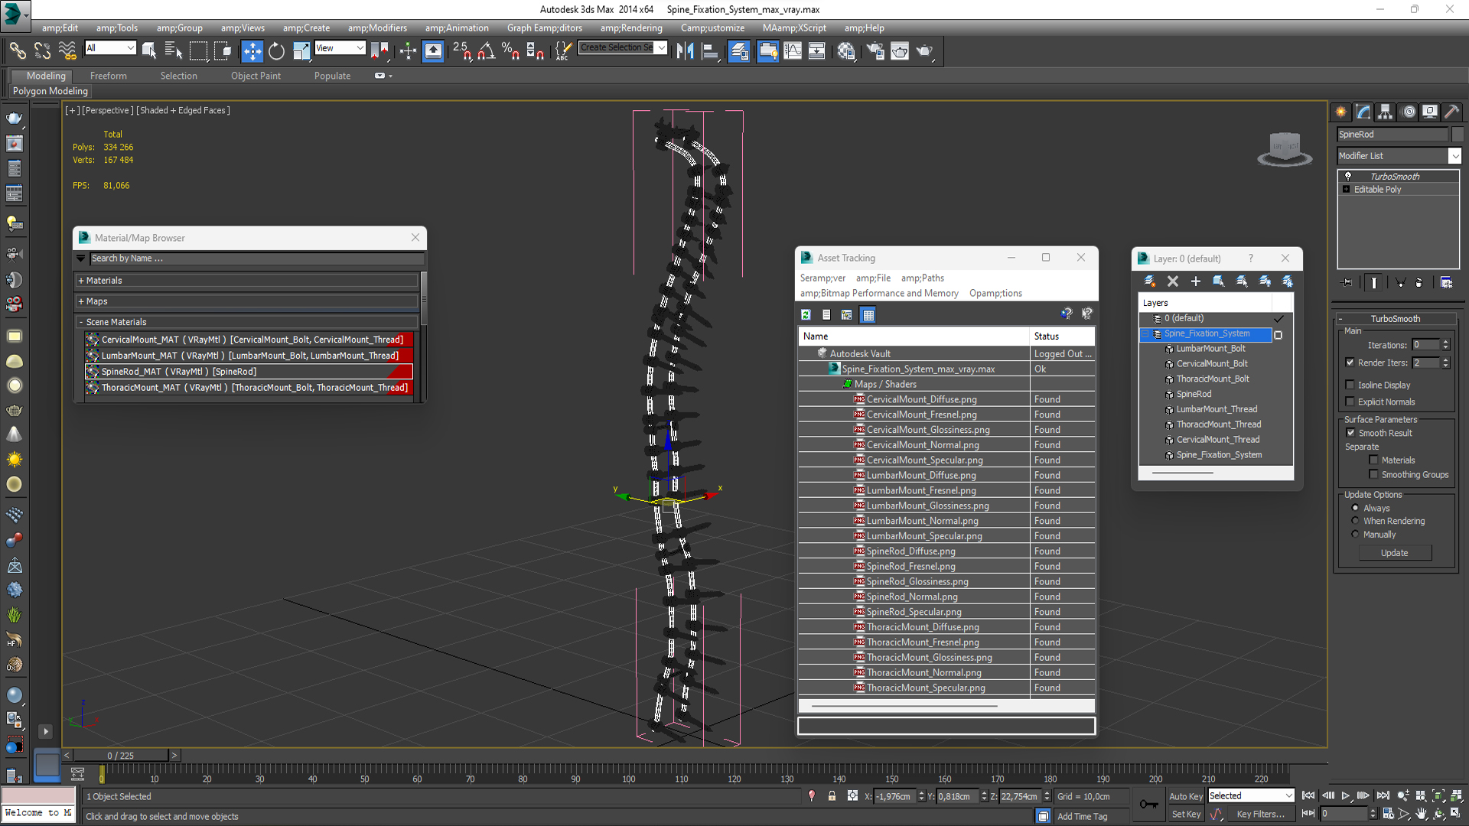Screen dimensions: 1469x826
Task: Enable Separate by Materials checkbox
Action: click(1374, 460)
